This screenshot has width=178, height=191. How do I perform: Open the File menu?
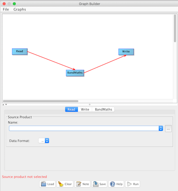(x=6, y=9)
